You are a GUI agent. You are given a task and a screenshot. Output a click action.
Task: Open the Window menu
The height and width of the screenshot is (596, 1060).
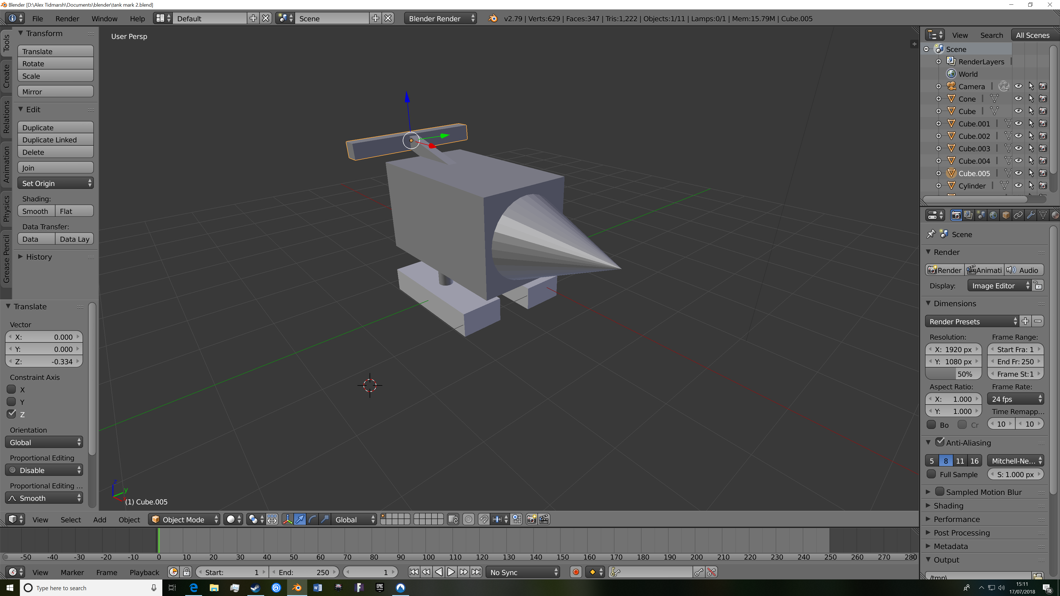[x=104, y=18]
